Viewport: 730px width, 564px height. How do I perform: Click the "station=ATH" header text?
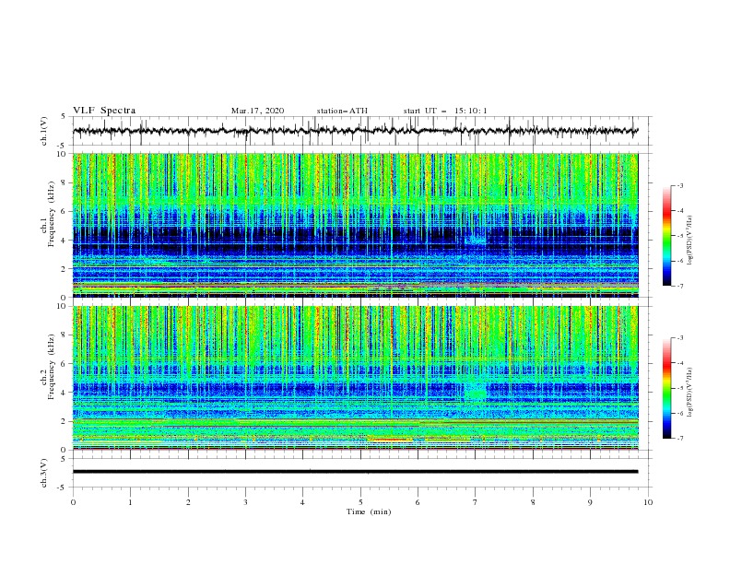(x=342, y=111)
